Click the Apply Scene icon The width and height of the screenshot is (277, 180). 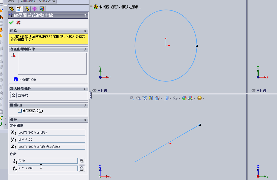[191, 98]
